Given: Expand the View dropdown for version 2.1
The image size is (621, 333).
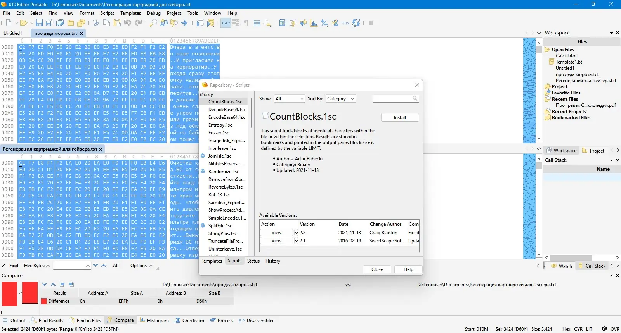Looking at the screenshot, I should click(296, 241).
